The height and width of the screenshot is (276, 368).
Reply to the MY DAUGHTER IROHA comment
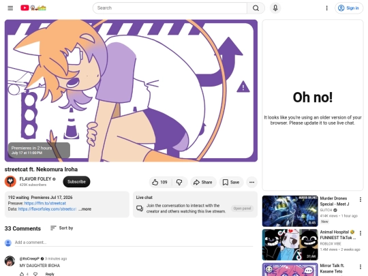50,274
